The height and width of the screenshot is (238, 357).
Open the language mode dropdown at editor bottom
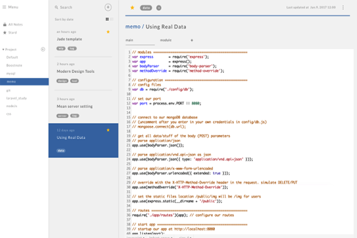[x=136, y=237]
